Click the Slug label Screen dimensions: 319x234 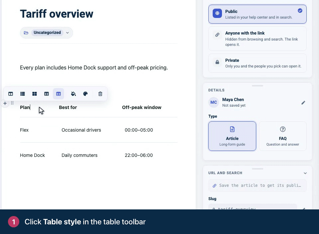pyautogui.click(x=212, y=199)
